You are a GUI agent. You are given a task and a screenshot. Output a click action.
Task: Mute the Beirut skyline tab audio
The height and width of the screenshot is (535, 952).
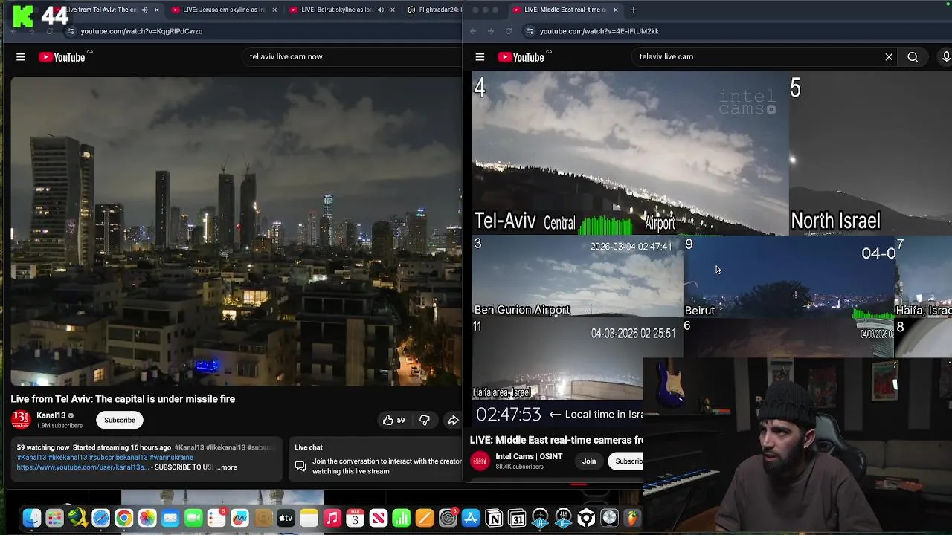(x=380, y=10)
